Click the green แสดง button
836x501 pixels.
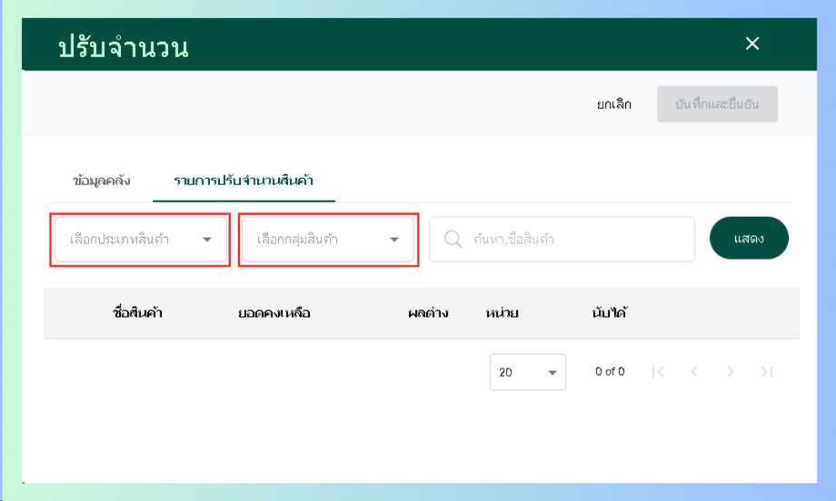click(x=749, y=238)
